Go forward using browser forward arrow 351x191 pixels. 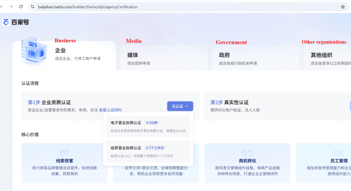(x=11, y=7)
